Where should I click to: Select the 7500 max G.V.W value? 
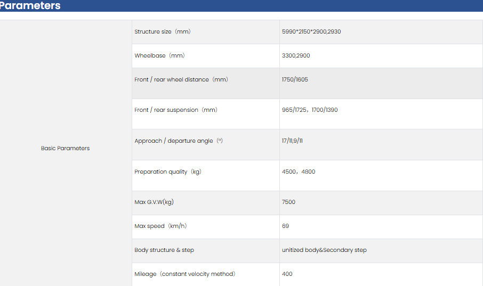pyautogui.click(x=288, y=202)
